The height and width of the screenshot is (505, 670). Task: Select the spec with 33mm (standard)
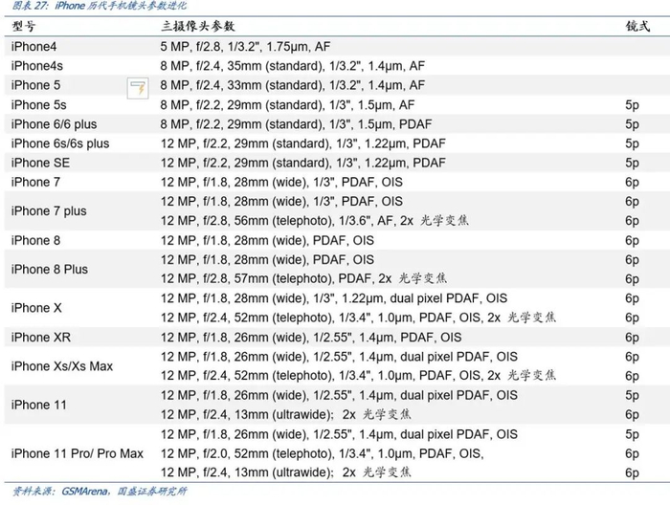coord(293,85)
